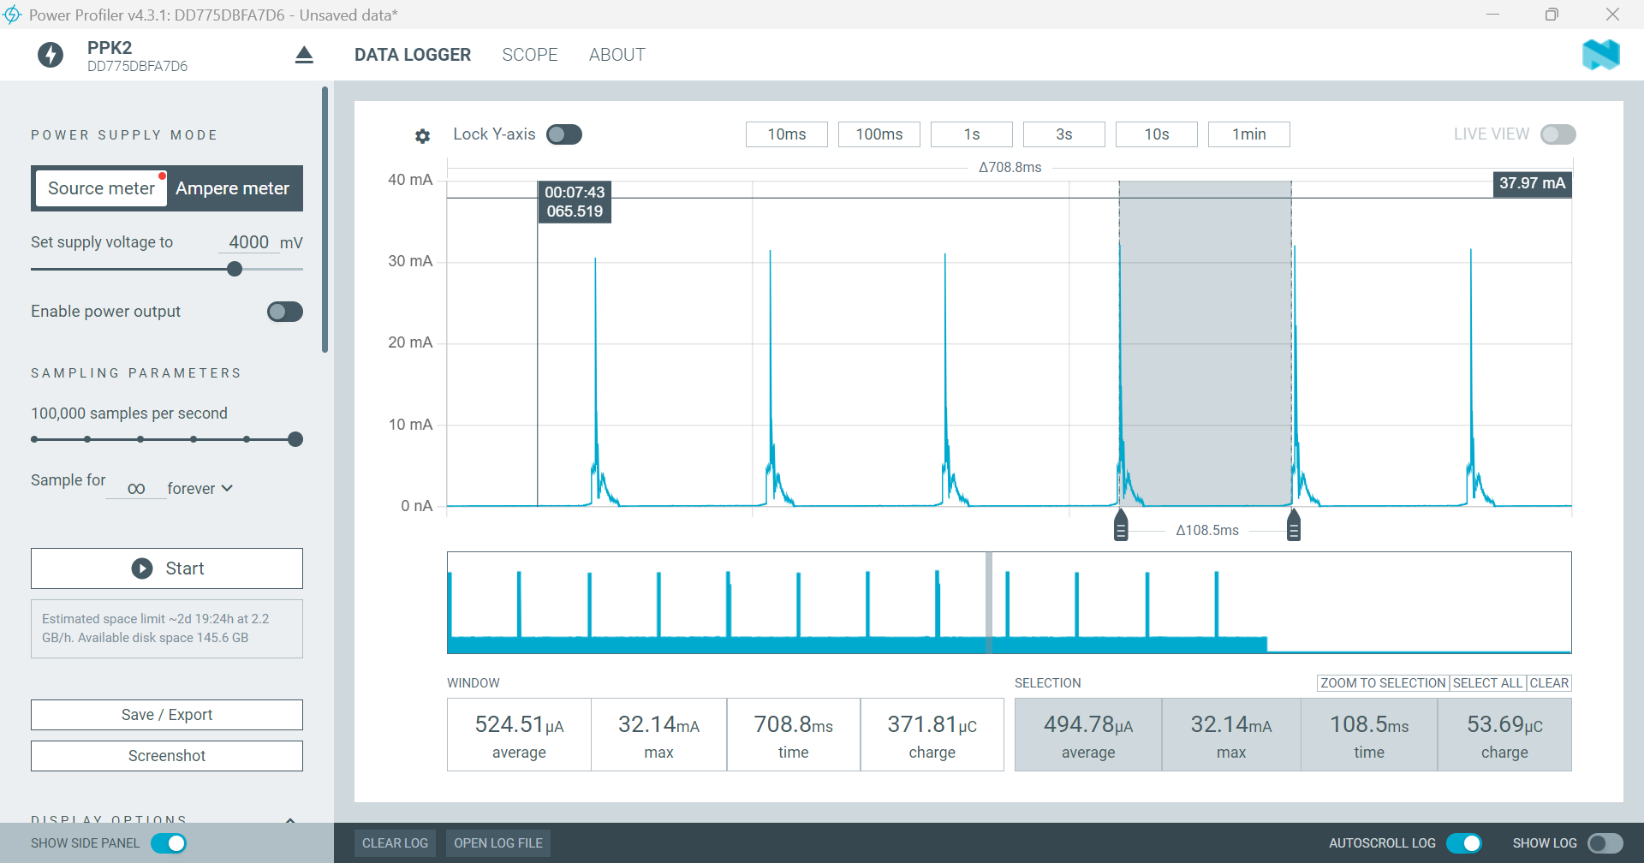Image resolution: width=1644 pixels, height=863 pixels.
Task: Toggle the Lock Y-axis switch
Action: pos(564,134)
